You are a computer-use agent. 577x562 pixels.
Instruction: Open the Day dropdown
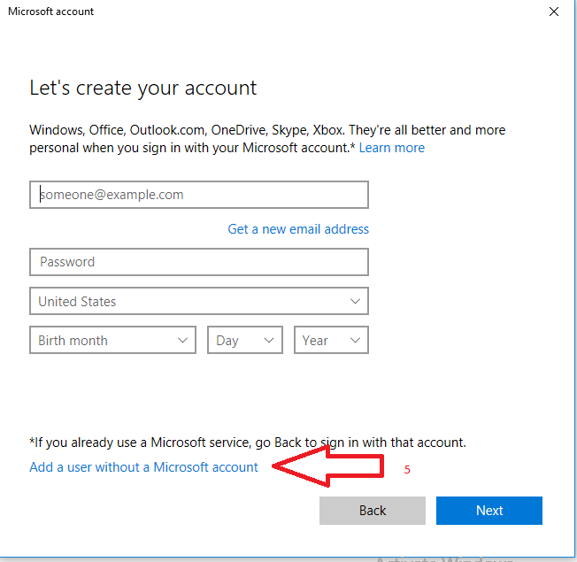coord(245,340)
